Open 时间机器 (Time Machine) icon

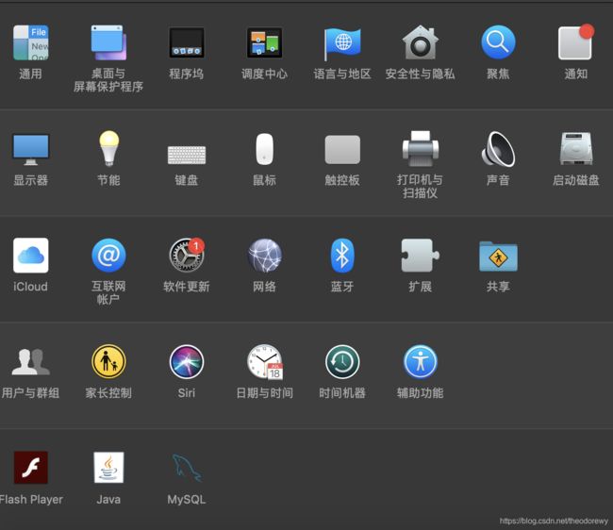342,361
